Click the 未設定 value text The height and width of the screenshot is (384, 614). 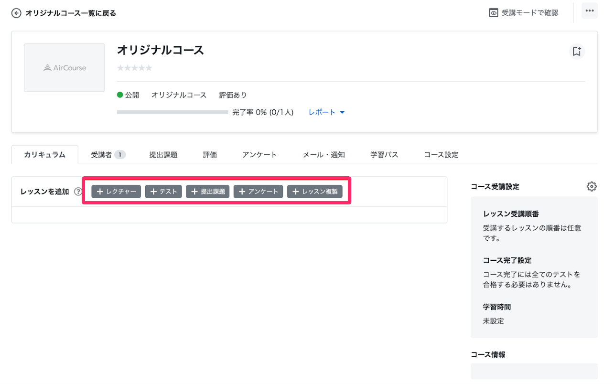494,321
